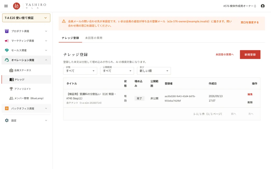Click the warning triangle alert icon
This screenshot has width=271, height=169.
pos(64,21)
